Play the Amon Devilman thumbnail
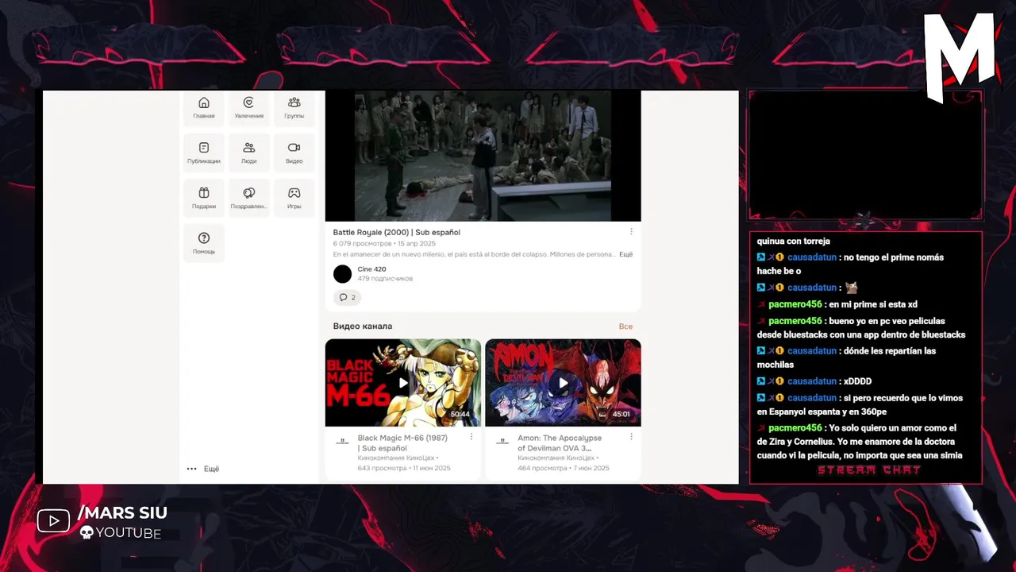Image resolution: width=1016 pixels, height=572 pixels. tap(563, 383)
